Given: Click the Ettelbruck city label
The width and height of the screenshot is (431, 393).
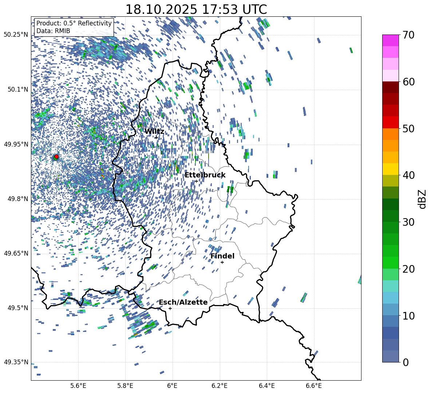Looking at the screenshot, I should (205, 175).
